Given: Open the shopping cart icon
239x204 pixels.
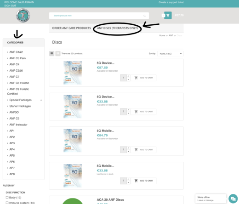Looking at the screenshot, I should pyautogui.click(x=168, y=15).
